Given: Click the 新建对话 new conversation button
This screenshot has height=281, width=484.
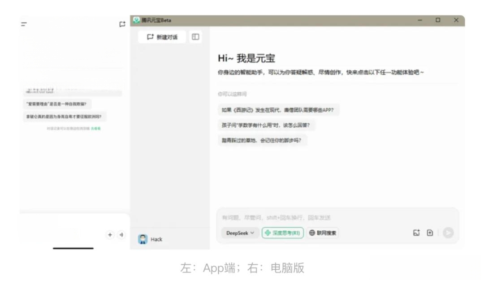Looking at the screenshot, I should coord(162,37).
